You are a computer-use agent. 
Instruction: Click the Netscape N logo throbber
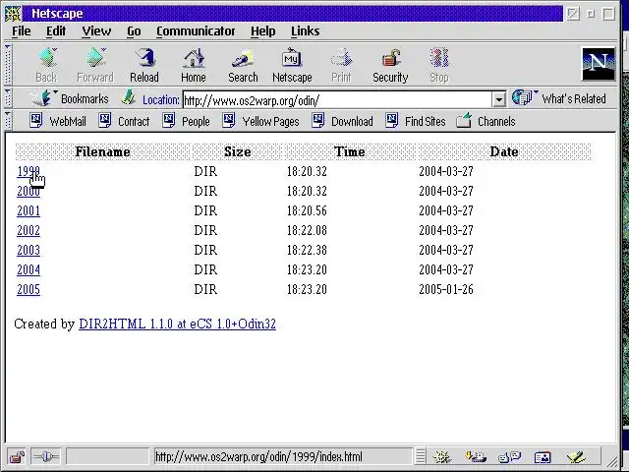click(599, 64)
